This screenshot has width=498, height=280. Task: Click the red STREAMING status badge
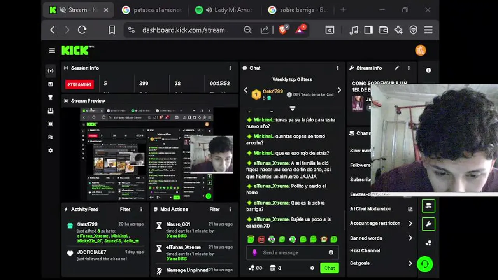click(x=79, y=84)
